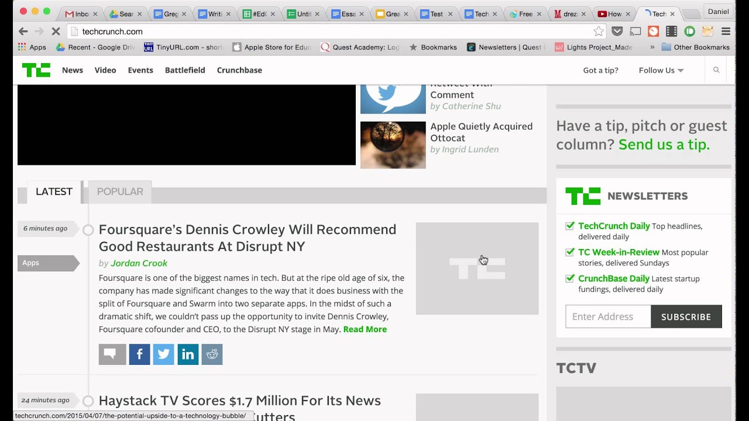Click the TechCrunch TC logo
749x421 pixels.
click(x=36, y=70)
